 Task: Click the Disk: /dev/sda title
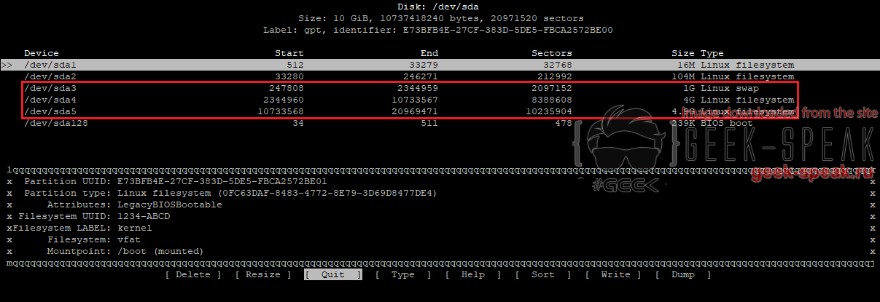click(438, 7)
